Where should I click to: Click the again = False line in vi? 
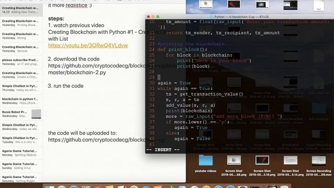click(192, 138)
